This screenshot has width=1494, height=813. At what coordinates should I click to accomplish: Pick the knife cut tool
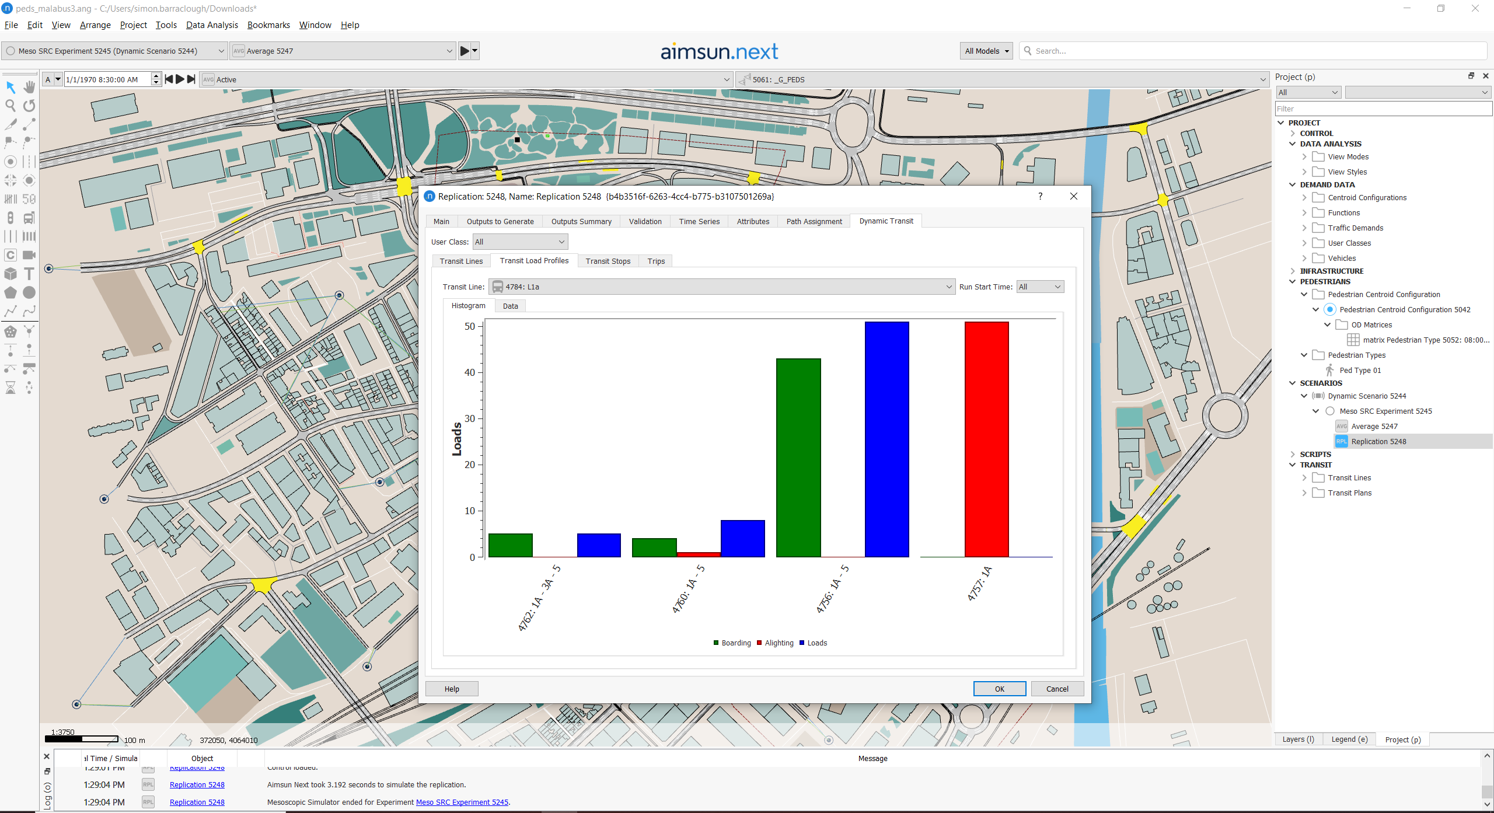coord(11,124)
